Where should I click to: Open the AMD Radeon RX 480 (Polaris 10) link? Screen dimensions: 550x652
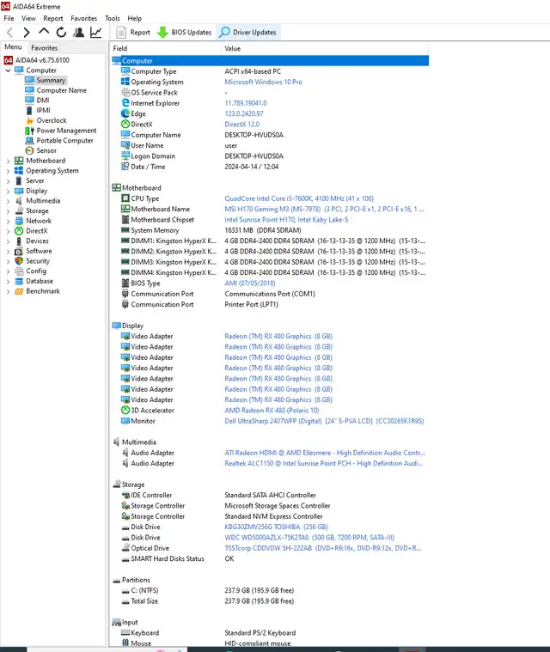coord(272,411)
